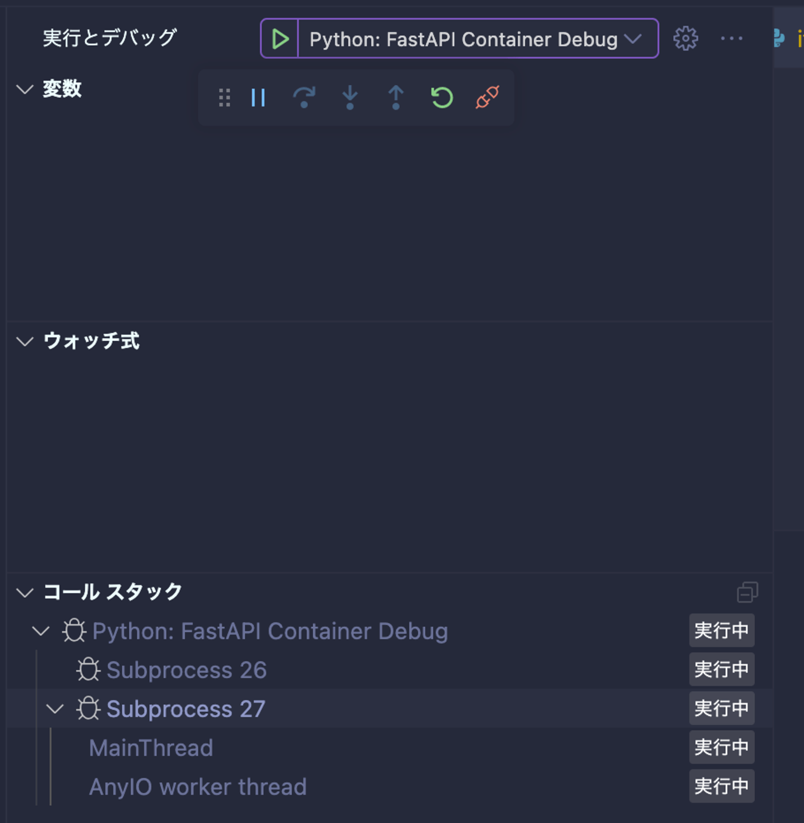
Task: Pause the debugger from the debug toolbar
Action: click(x=258, y=98)
